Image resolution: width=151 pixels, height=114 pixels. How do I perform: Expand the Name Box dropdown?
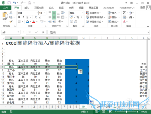coord(18,32)
